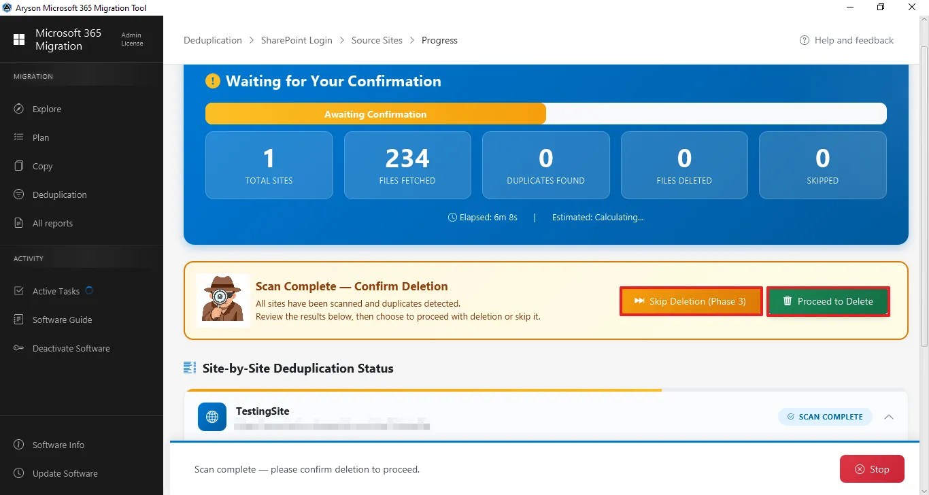The width and height of the screenshot is (929, 495).
Task: Open All reports in the sidebar
Action: pos(82,223)
